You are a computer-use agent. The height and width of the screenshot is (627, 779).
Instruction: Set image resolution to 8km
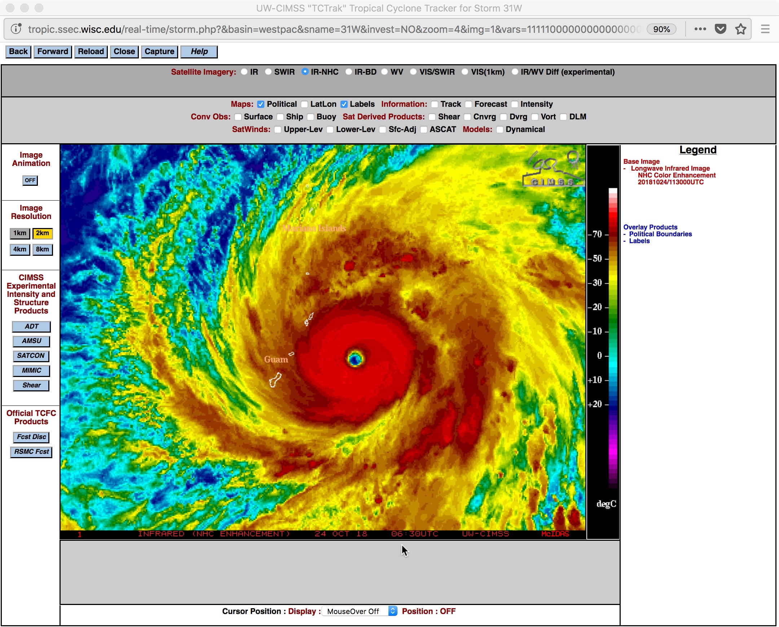43,249
